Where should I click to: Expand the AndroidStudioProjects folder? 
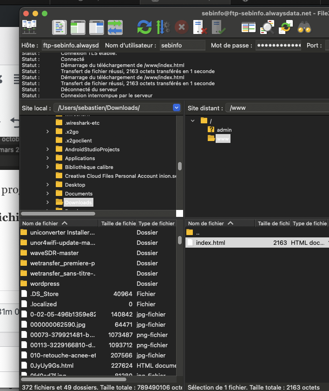(47, 149)
